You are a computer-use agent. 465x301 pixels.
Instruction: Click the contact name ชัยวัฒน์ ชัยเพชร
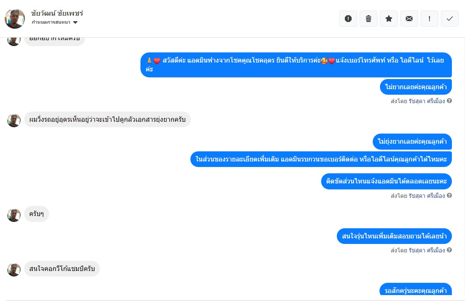point(57,14)
